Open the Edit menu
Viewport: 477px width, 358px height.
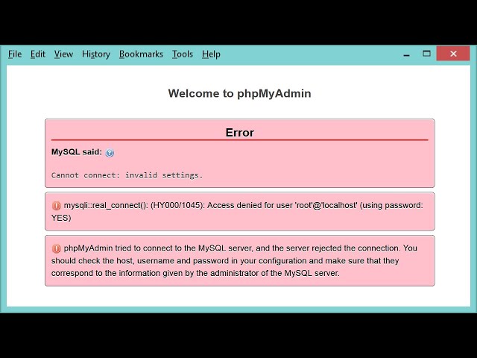38,54
